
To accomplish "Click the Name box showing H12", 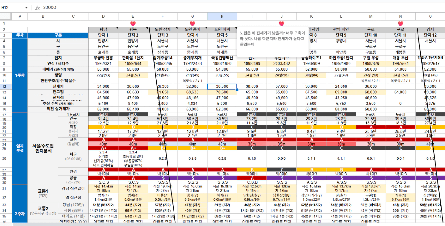I will [13, 8].
